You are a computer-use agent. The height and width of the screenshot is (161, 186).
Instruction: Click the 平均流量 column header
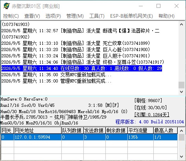click(x=140, y=130)
